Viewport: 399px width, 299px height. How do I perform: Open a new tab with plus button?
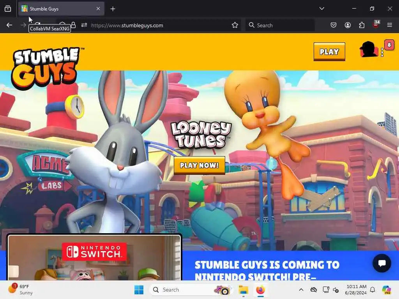[x=113, y=9]
